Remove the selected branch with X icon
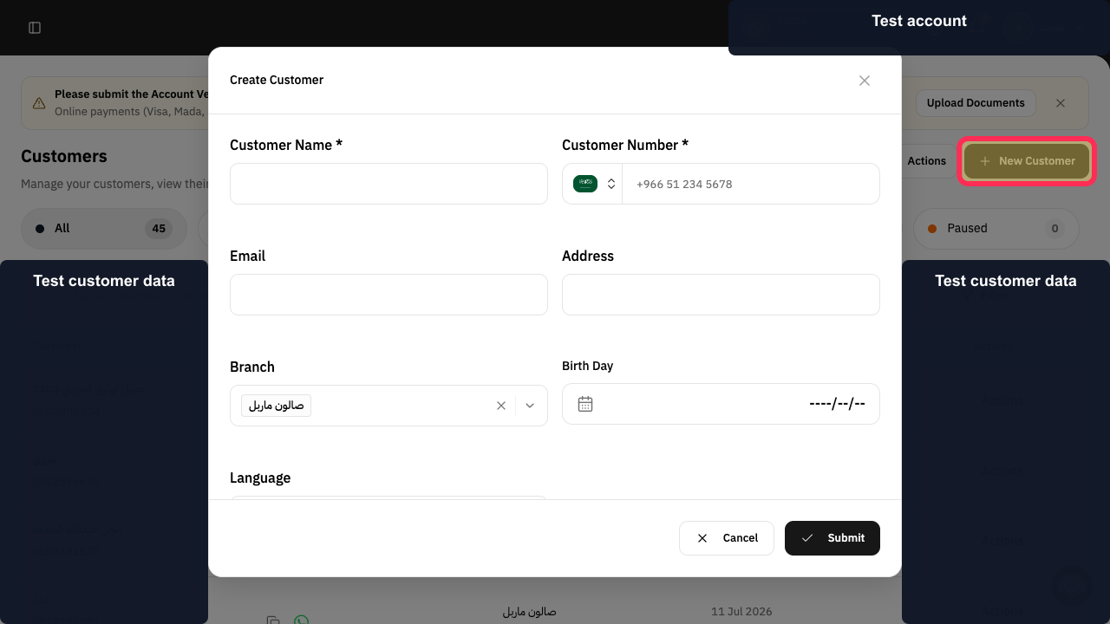The image size is (1110, 624). (x=500, y=406)
